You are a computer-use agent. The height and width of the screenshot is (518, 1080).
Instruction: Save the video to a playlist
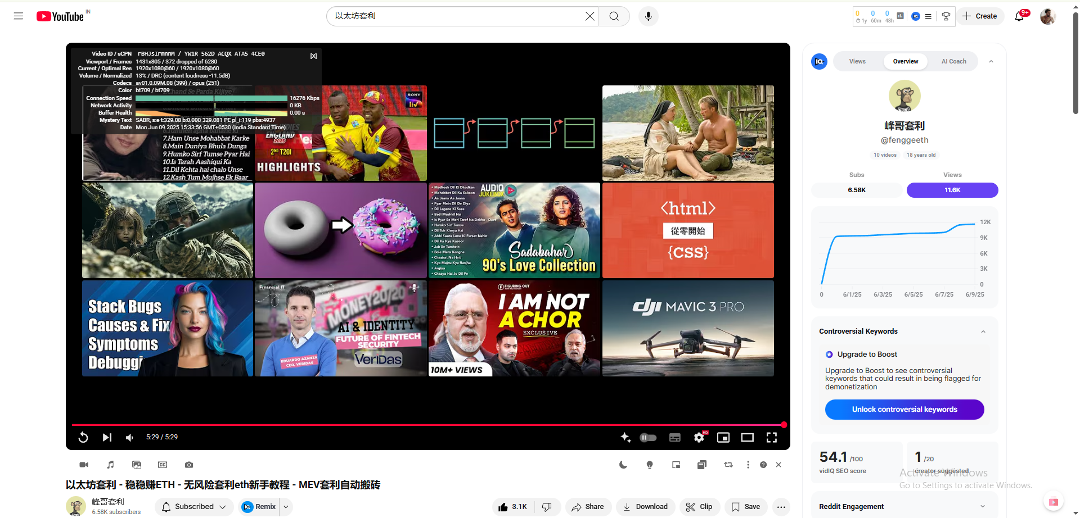pos(746,507)
